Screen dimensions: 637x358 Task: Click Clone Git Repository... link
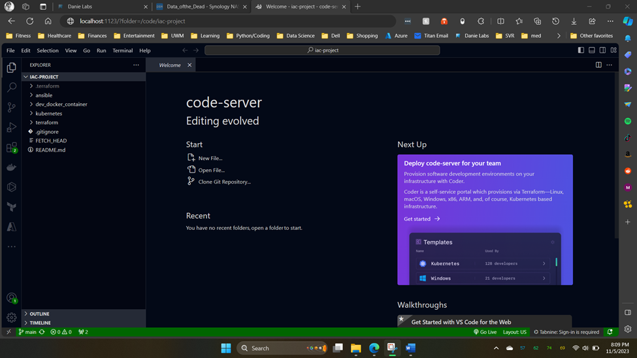(224, 182)
